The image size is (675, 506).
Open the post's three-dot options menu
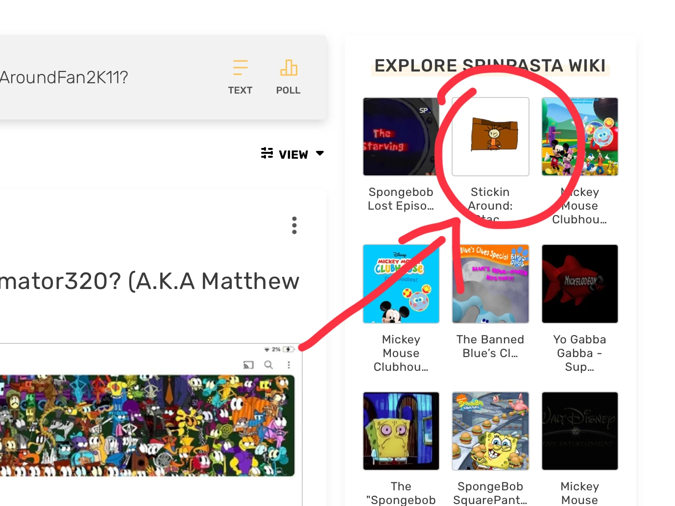point(294,225)
